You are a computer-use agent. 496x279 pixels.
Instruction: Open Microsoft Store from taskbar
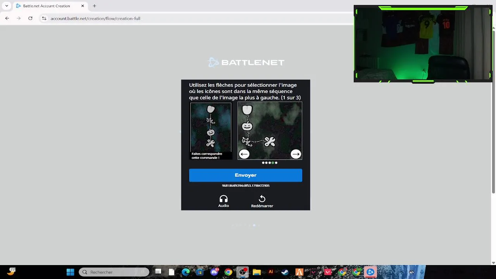pos(200,272)
